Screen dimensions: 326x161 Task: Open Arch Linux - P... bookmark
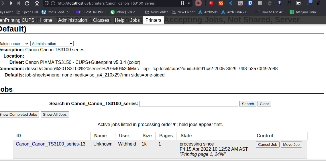click(x=236, y=12)
